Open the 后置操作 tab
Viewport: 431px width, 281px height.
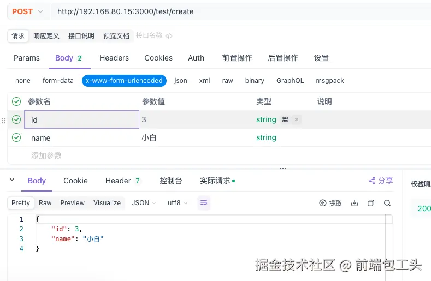coord(283,58)
